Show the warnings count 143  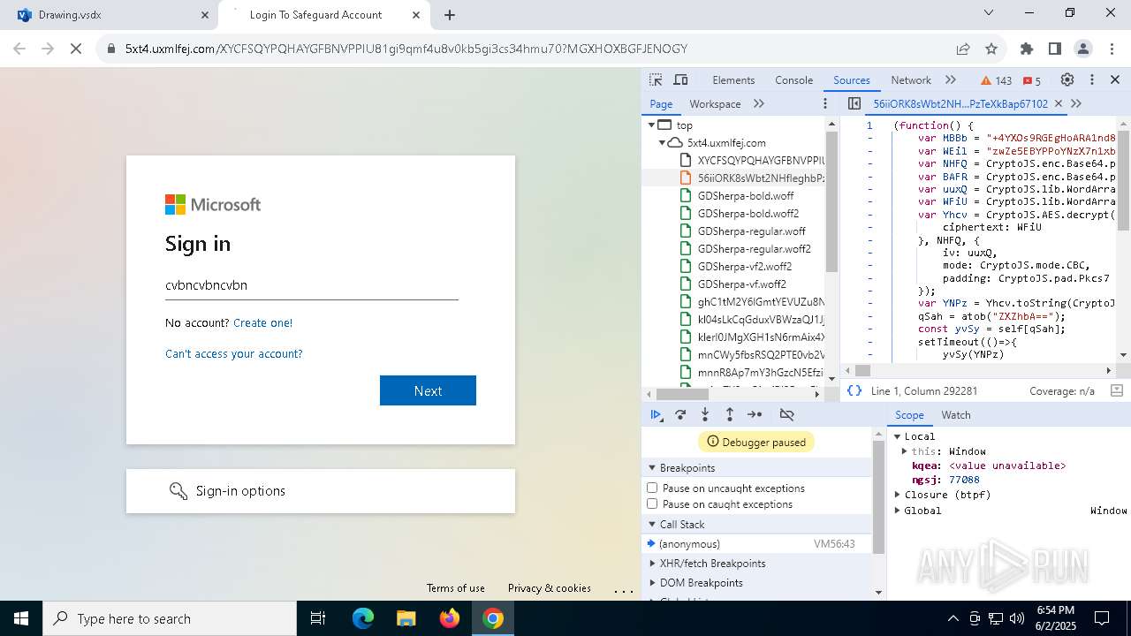[x=997, y=80]
